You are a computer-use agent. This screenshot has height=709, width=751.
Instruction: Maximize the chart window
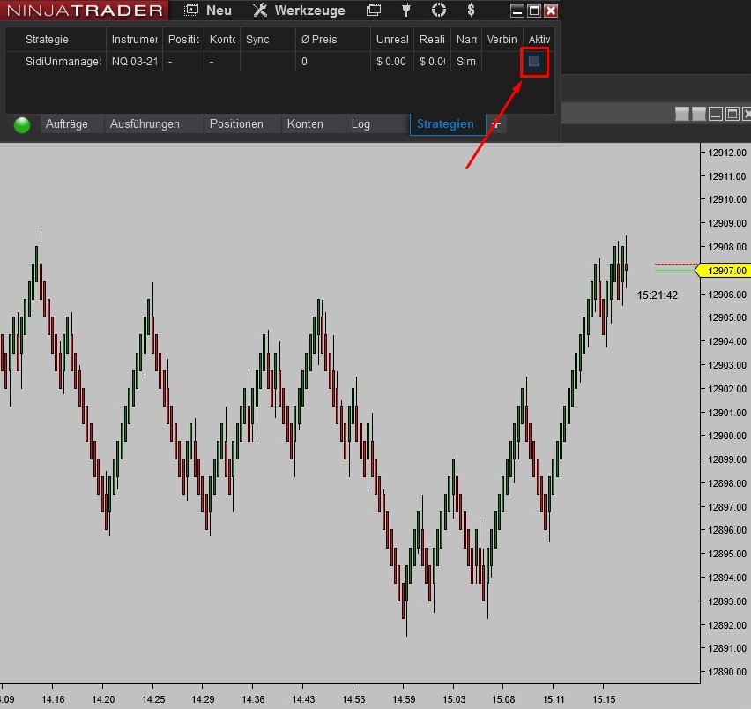733,114
